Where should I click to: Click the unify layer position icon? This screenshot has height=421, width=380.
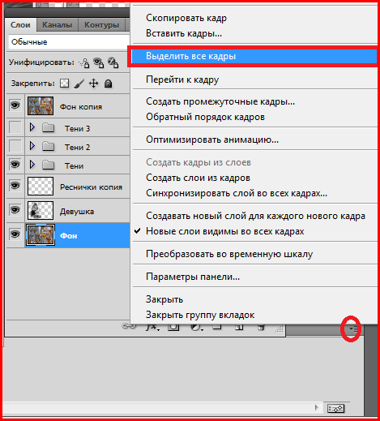click(x=84, y=63)
